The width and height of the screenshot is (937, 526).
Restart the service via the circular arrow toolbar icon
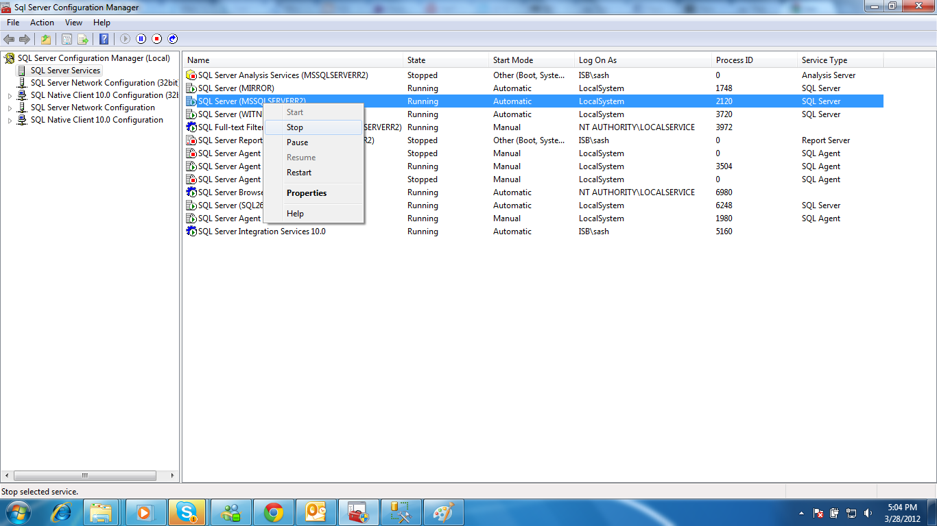point(173,39)
